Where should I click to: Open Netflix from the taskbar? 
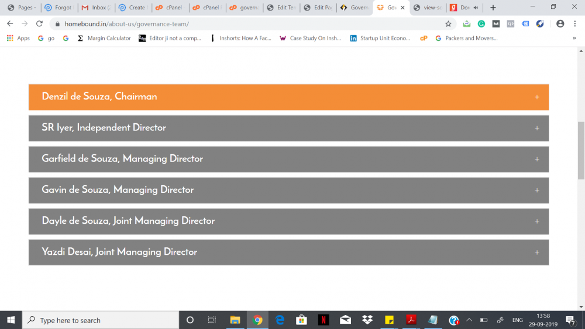point(324,320)
